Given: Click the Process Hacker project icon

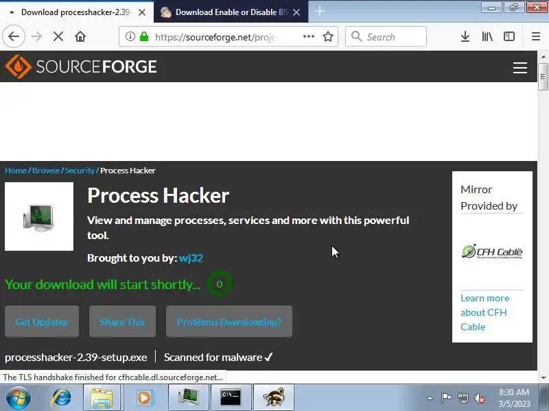Looking at the screenshot, I should 39,216.
